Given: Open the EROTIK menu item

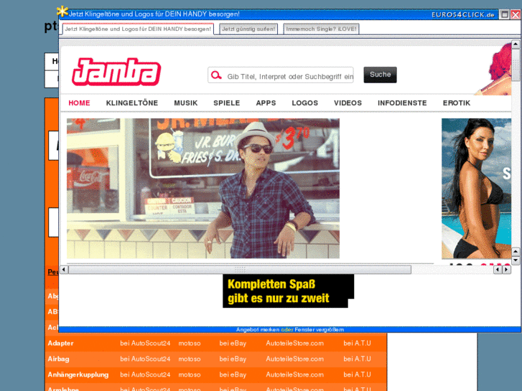Looking at the screenshot, I should pyautogui.click(x=457, y=103).
